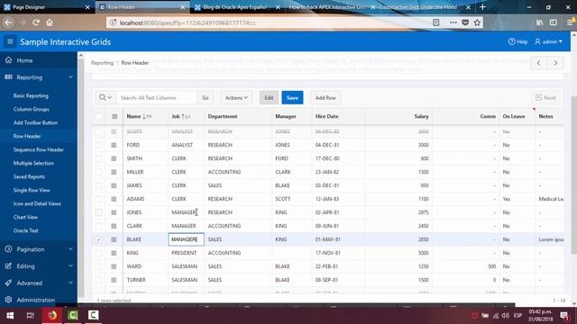This screenshot has height=324, width=577.
Task: Open row actions menu for TURNER
Action: pos(114,280)
